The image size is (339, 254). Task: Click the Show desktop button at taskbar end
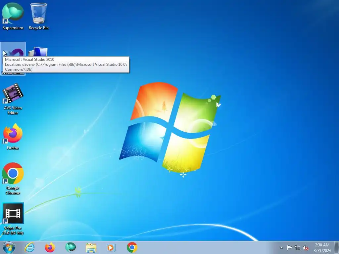pos(337,247)
